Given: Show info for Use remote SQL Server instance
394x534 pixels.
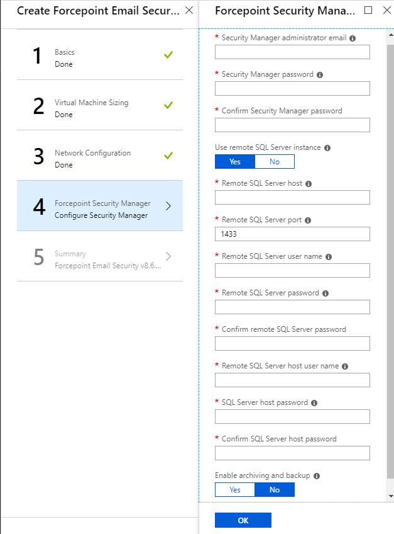Looking at the screenshot, I should coord(327,148).
